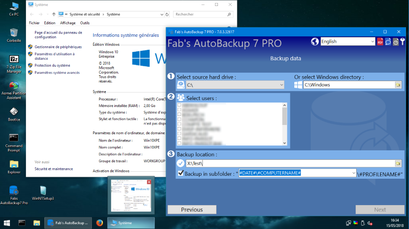Open Command Prompt desktop icon
This screenshot has height=229, width=409.
coord(14,143)
